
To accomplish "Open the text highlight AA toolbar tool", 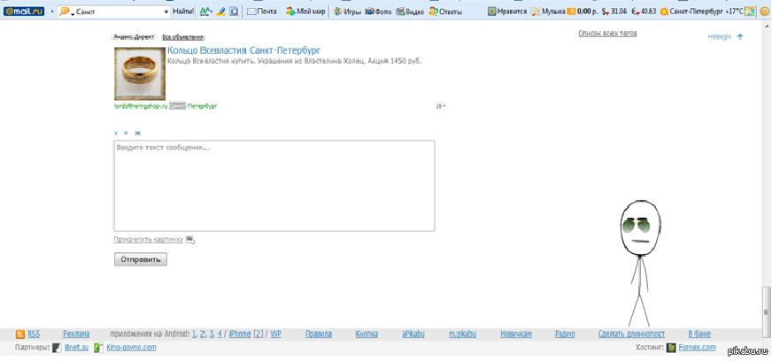I will [x=205, y=12].
